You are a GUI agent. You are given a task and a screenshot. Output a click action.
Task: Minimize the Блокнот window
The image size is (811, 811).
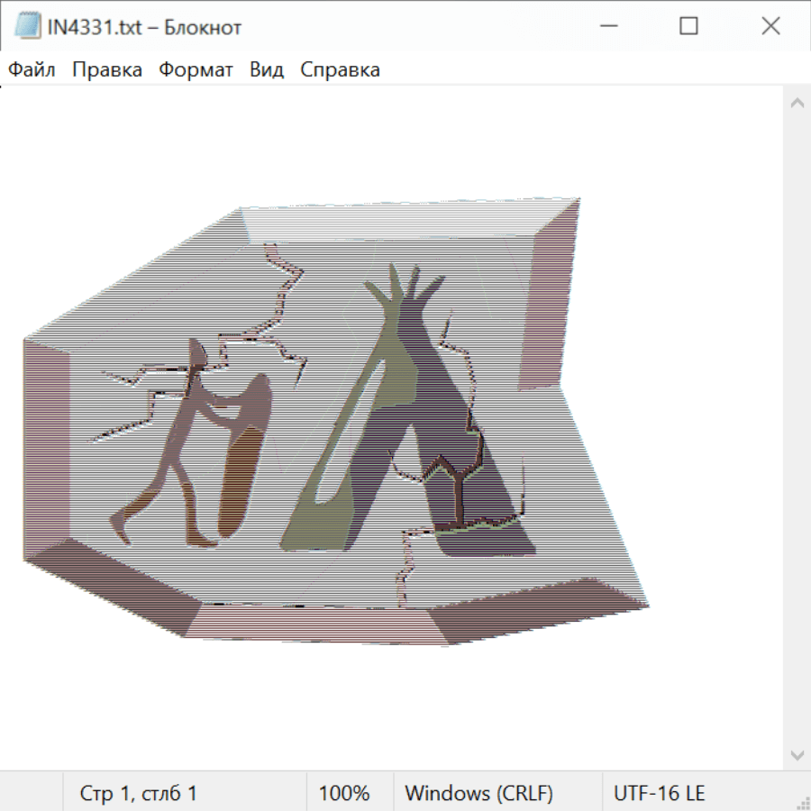pos(607,27)
